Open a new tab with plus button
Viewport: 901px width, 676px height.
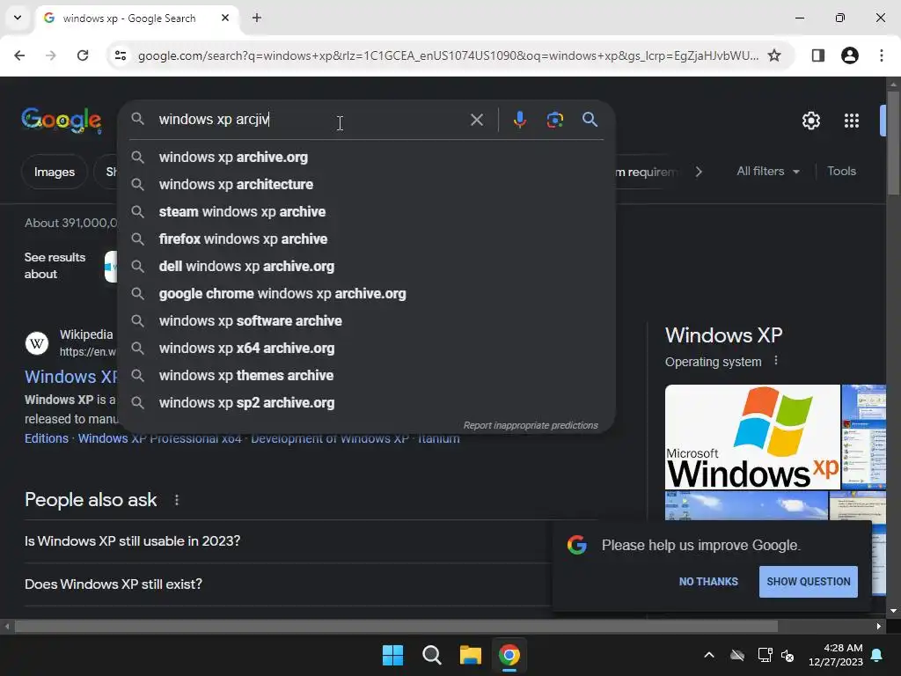point(257,18)
